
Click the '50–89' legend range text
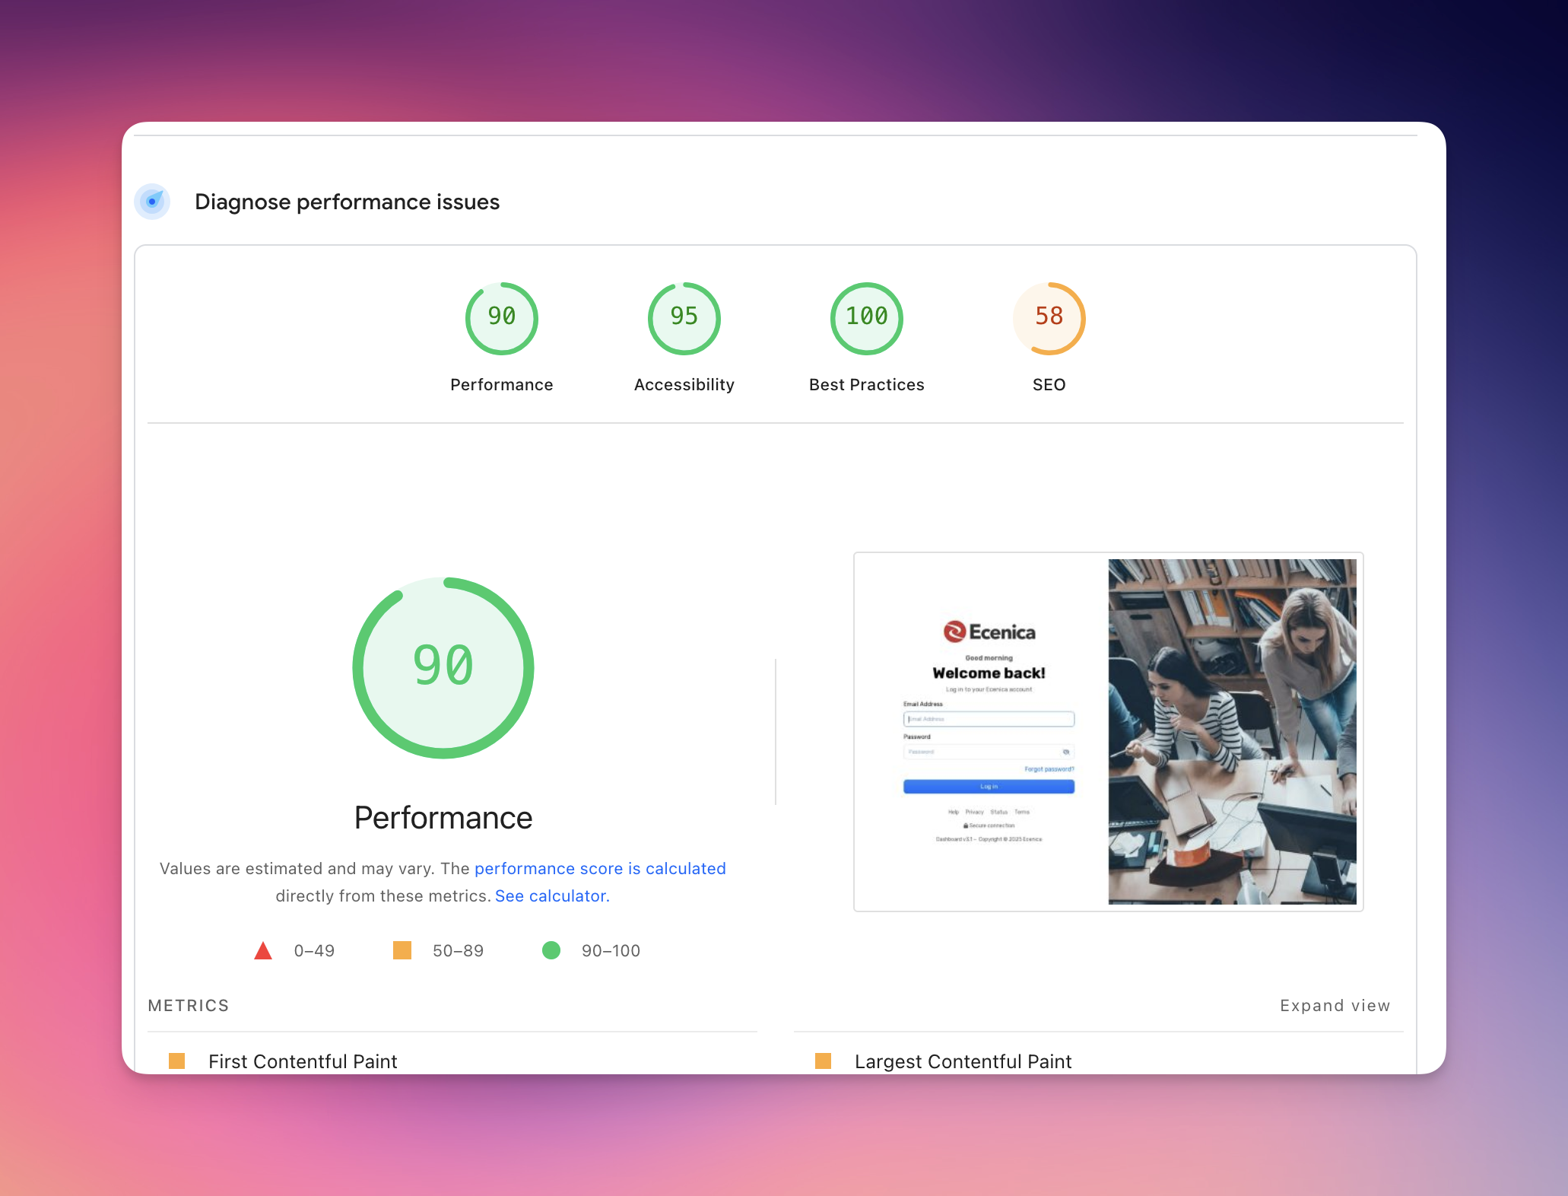pyautogui.click(x=458, y=950)
